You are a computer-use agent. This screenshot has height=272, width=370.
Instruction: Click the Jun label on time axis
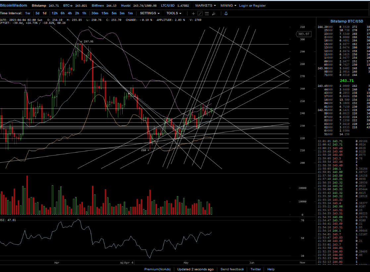coord(252,262)
